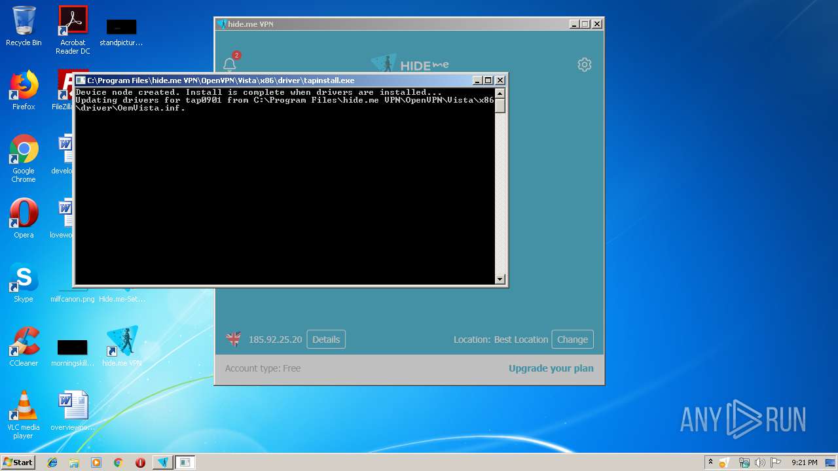Click the UK flag icon in hide.me VPN

[233, 339]
